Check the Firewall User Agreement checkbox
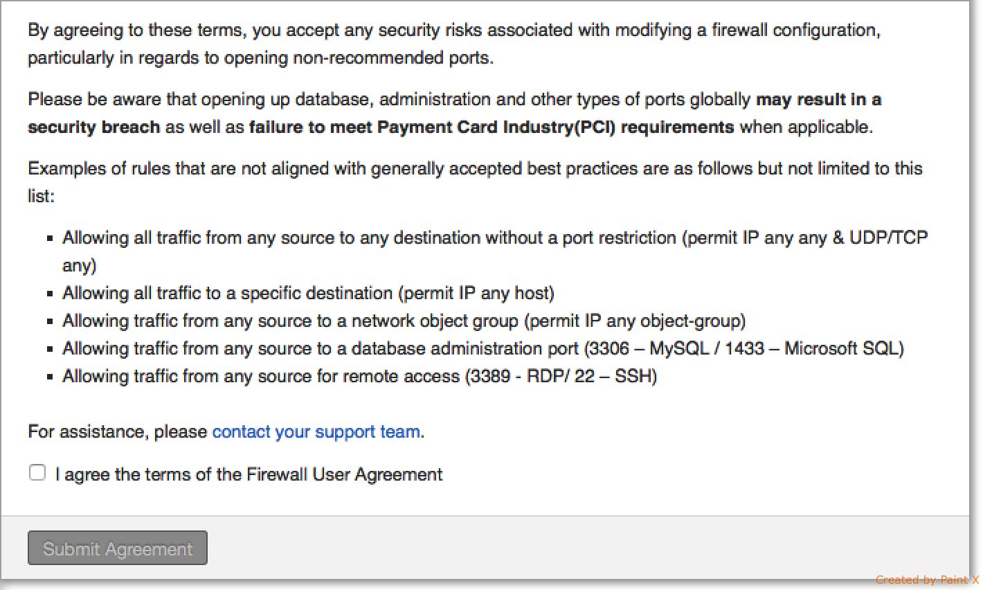 [x=37, y=473]
